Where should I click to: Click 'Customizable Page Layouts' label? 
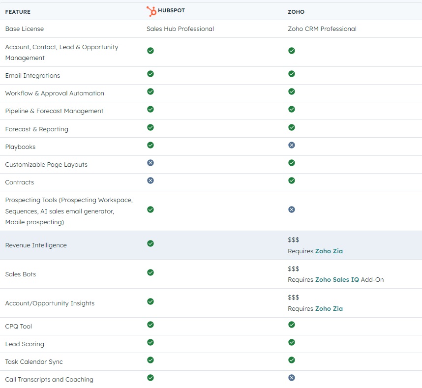[x=46, y=165]
